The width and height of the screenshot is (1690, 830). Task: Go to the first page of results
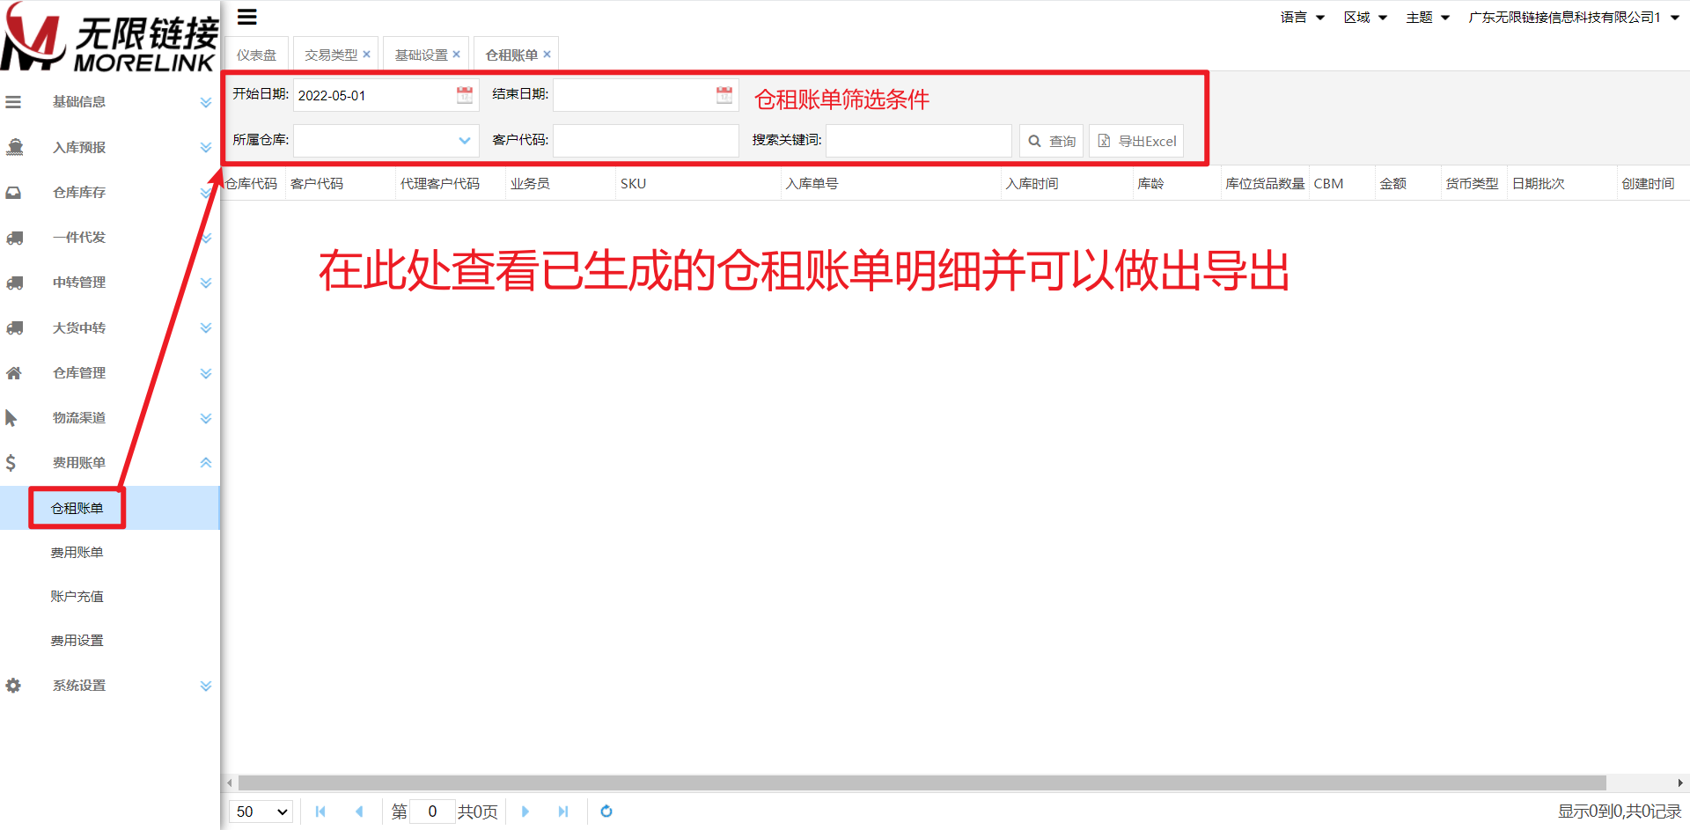click(320, 812)
